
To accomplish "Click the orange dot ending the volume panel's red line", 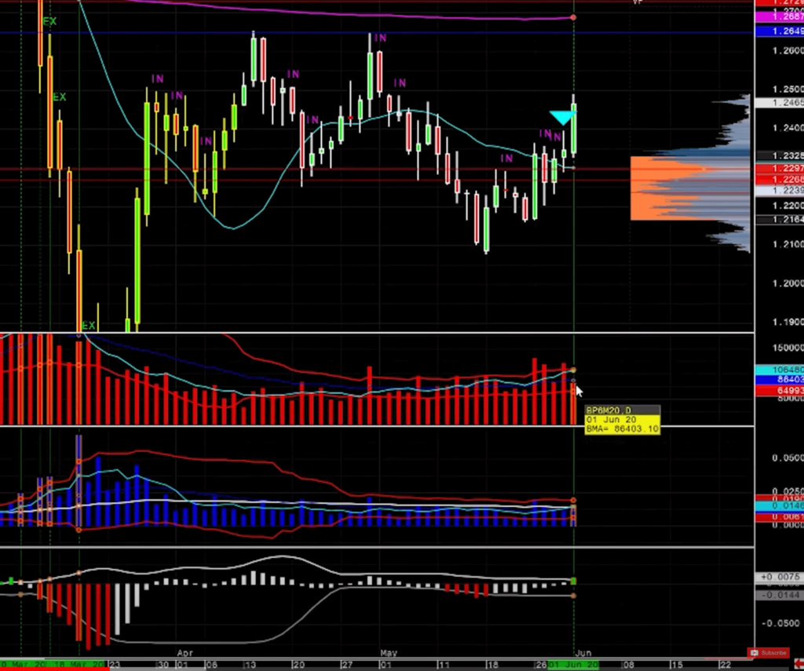I will pos(574,370).
